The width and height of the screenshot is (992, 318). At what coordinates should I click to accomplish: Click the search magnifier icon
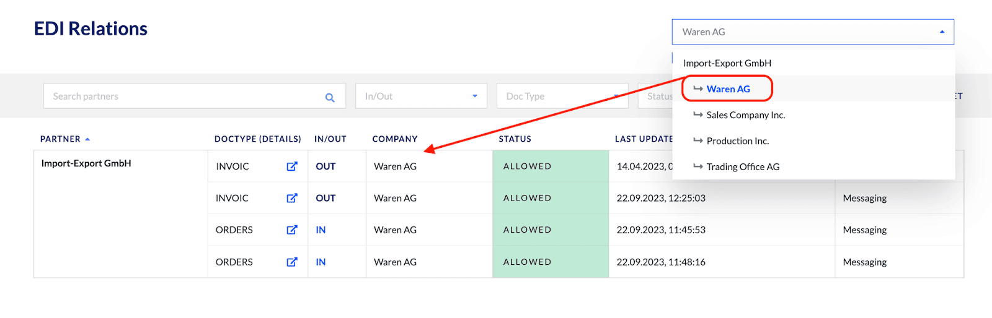click(330, 97)
